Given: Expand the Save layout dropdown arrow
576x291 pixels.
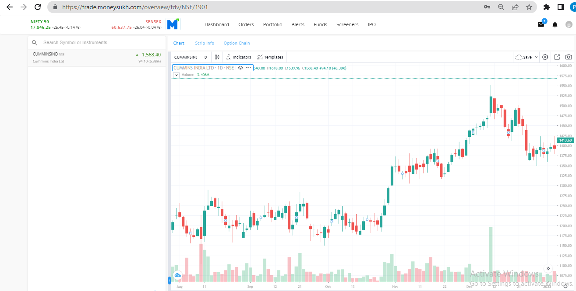Looking at the screenshot, I should point(536,57).
